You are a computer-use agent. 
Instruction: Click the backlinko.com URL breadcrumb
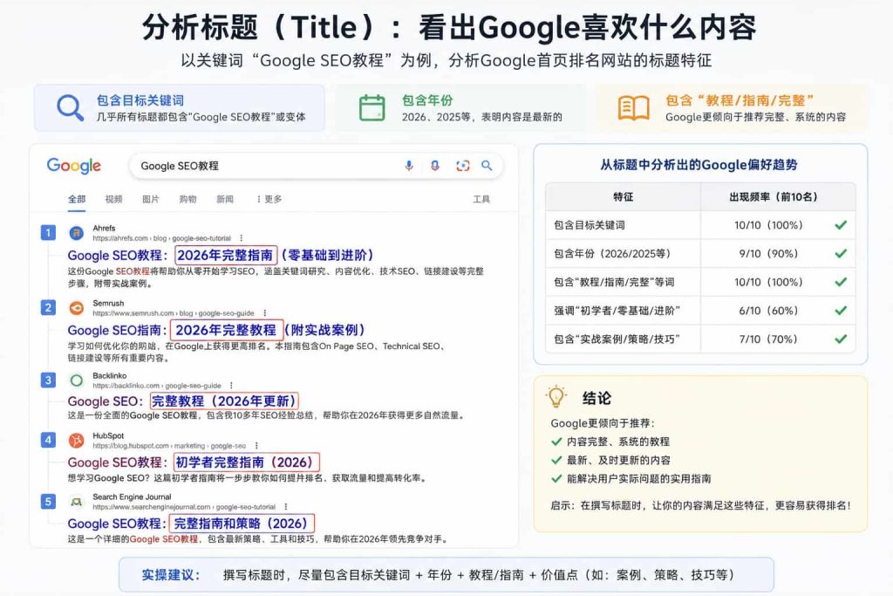(x=157, y=386)
